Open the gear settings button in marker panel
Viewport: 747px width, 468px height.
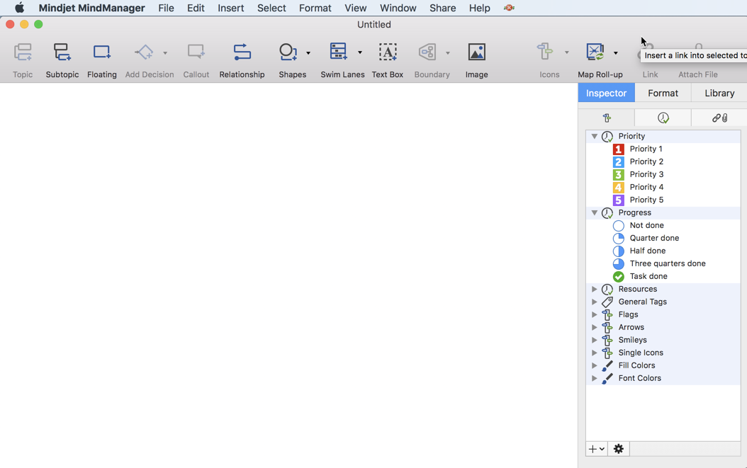[x=619, y=449]
